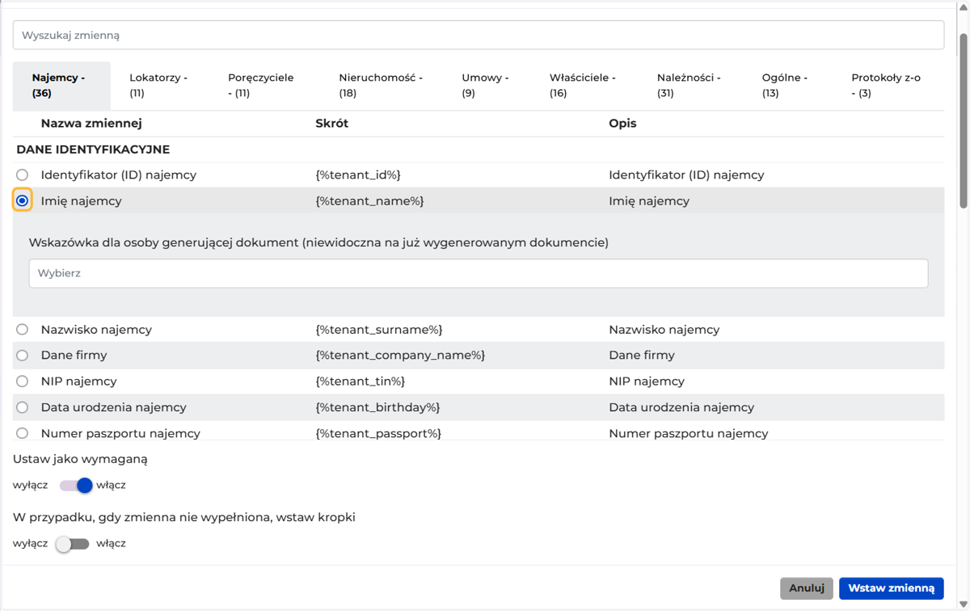Click the {%tenant_surname%} shortcut text
This screenshot has width=970, height=611.
[379, 330]
